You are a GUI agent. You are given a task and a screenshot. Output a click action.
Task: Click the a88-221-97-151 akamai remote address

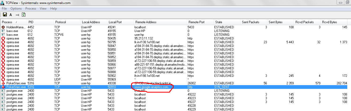coord(160,65)
